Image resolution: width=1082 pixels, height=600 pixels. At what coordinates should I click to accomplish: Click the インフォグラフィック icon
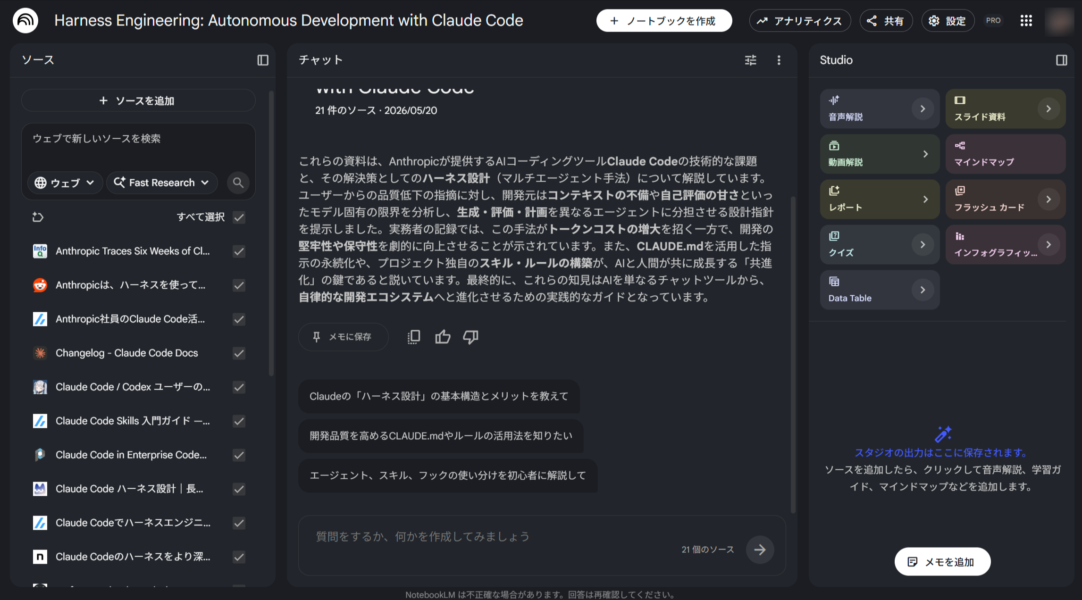[x=960, y=236]
